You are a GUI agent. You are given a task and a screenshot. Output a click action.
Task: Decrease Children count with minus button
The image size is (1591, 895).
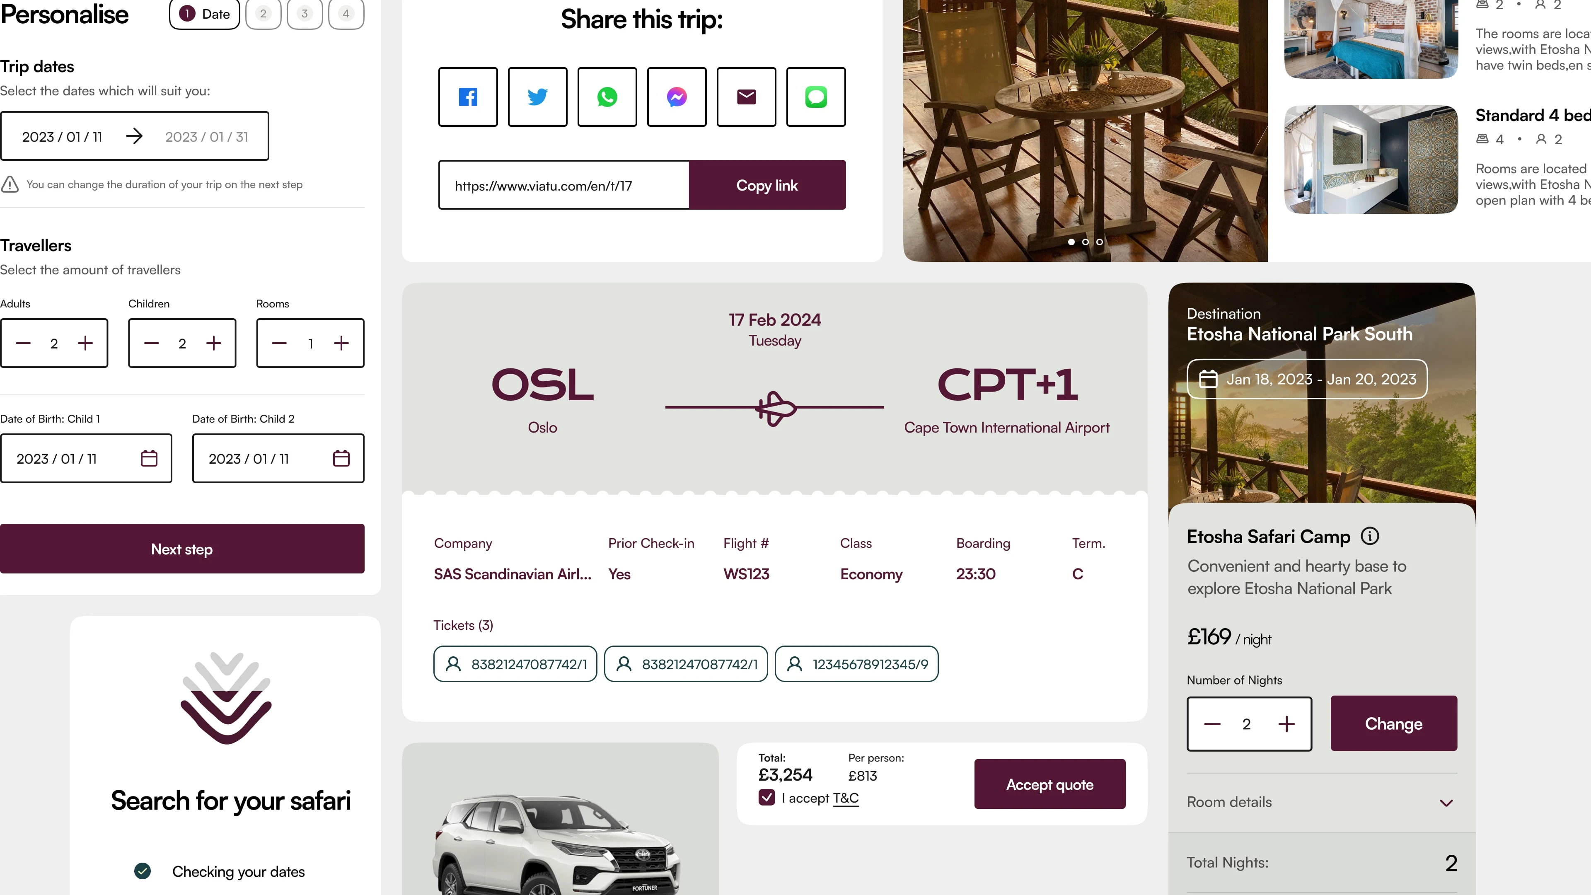pyautogui.click(x=151, y=343)
